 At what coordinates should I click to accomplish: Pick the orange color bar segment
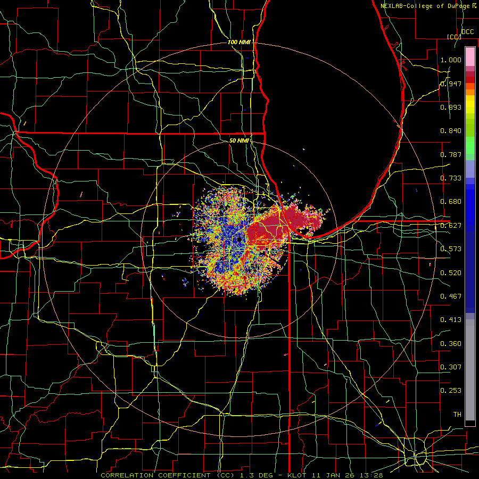pos(470,92)
